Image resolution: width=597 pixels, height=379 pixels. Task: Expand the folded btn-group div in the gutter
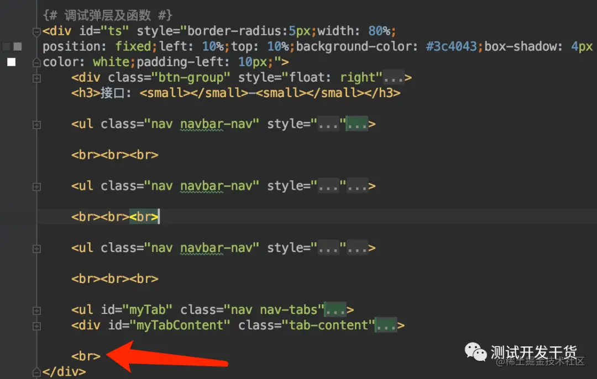tap(36, 78)
